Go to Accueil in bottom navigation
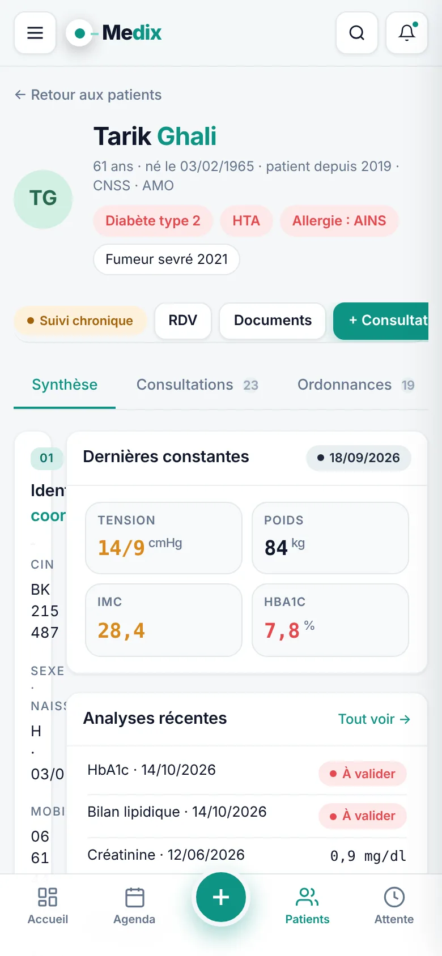Image resolution: width=442 pixels, height=956 pixels. (48, 906)
